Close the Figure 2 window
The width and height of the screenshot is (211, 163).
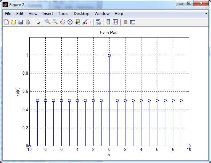[x=201, y=3]
